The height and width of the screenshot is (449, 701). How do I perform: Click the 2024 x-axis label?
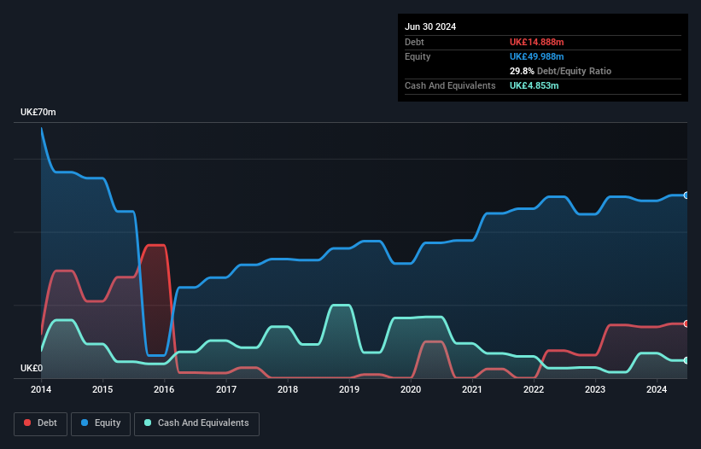click(657, 389)
